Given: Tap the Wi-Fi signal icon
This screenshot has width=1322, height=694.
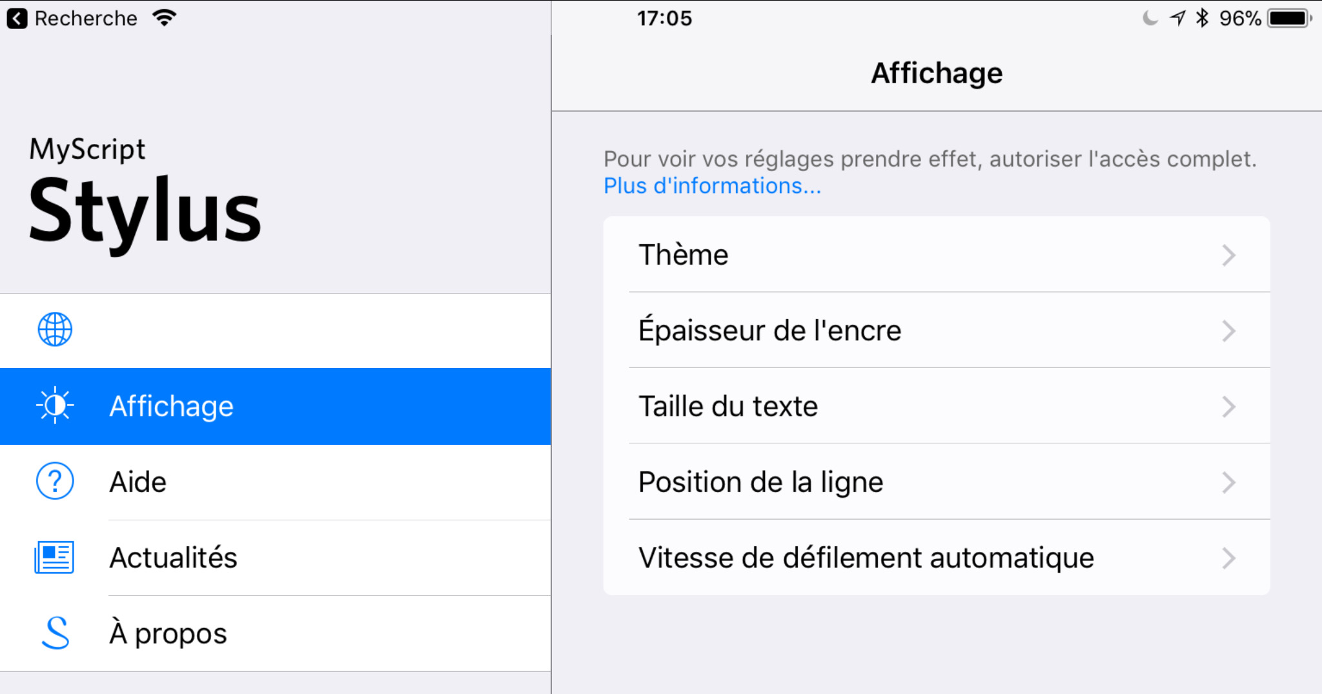Looking at the screenshot, I should click(165, 18).
